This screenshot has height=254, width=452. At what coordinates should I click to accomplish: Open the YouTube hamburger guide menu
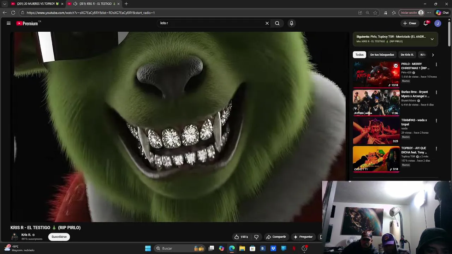(8, 23)
